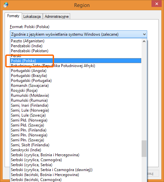Select the Formaty tab

[13, 16]
